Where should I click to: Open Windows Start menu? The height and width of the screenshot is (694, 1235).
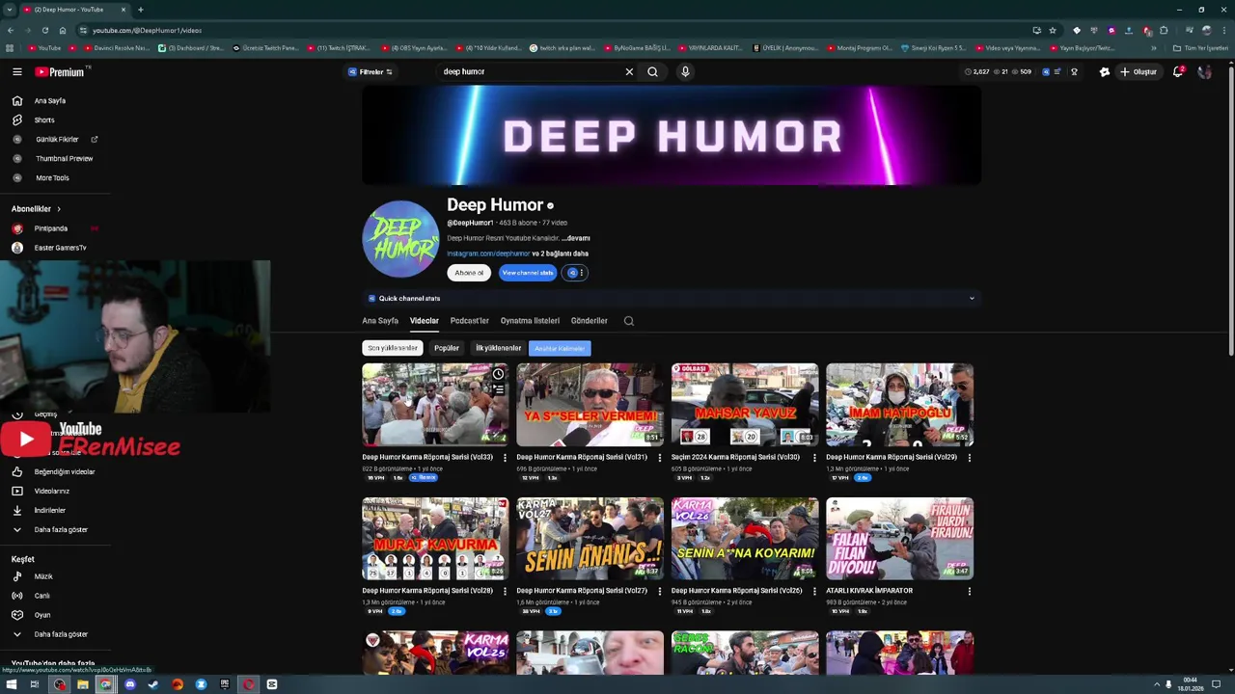(12, 684)
